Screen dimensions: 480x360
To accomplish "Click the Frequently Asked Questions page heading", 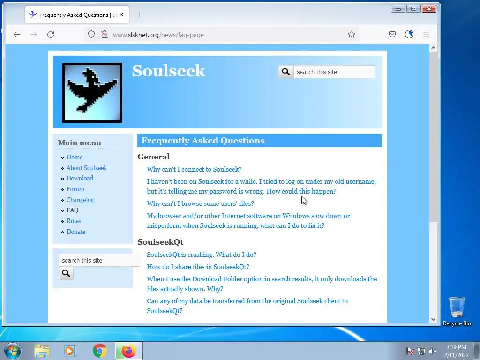I will [x=202, y=141].
